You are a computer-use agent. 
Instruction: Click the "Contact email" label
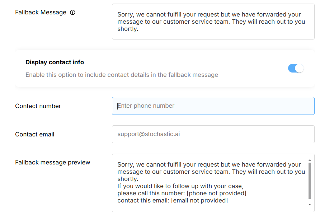point(35,134)
